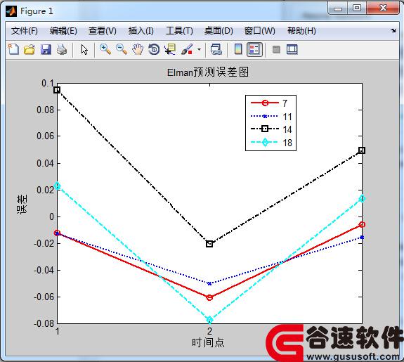Screen dimensions: 404x362
Task: Toggle the Insert Legend button
Action: 254,49
